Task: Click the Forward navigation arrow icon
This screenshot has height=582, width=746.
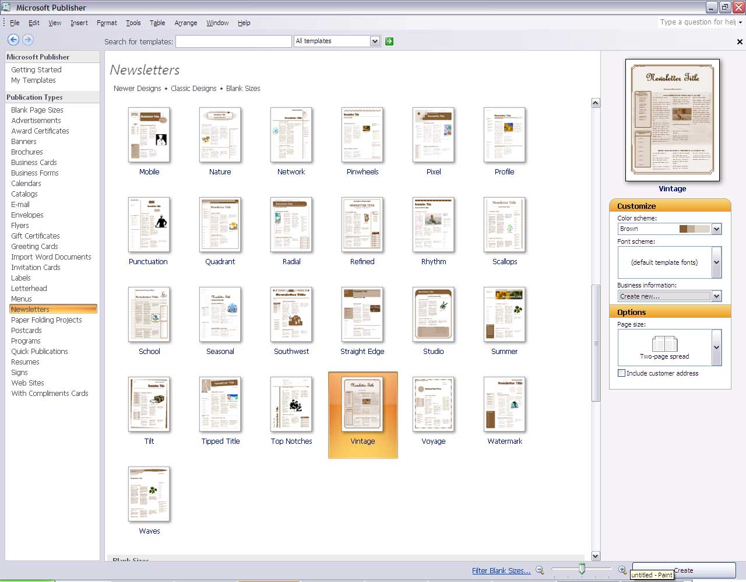Action: [x=28, y=40]
